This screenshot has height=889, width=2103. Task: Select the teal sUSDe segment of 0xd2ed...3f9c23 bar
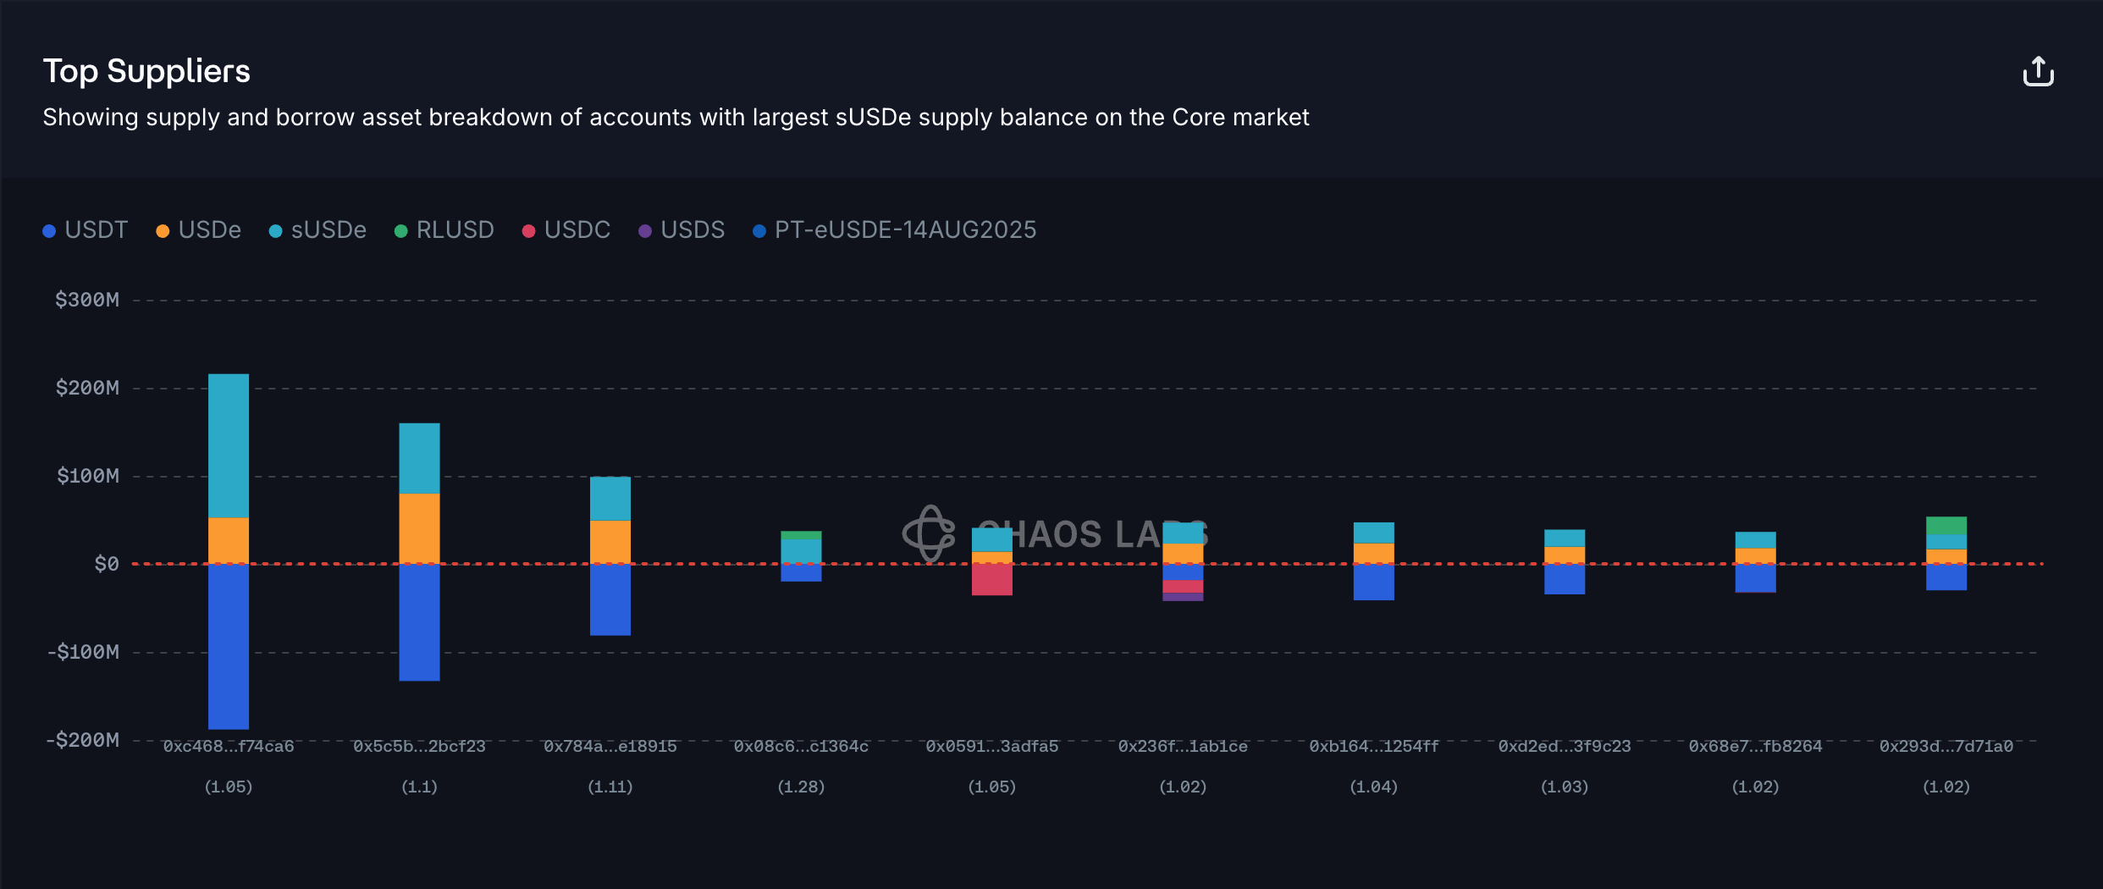(x=1565, y=538)
